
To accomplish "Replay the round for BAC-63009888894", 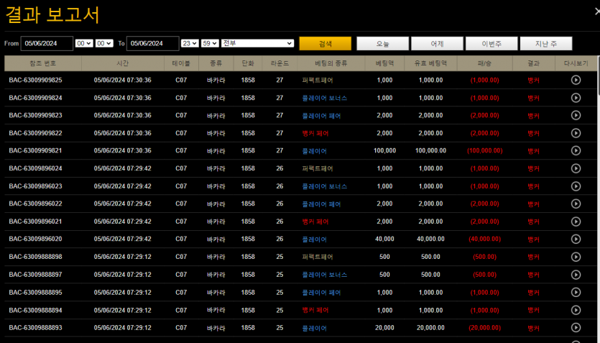I will click(576, 310).
